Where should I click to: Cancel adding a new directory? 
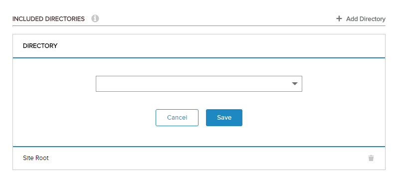click(177, 118)
